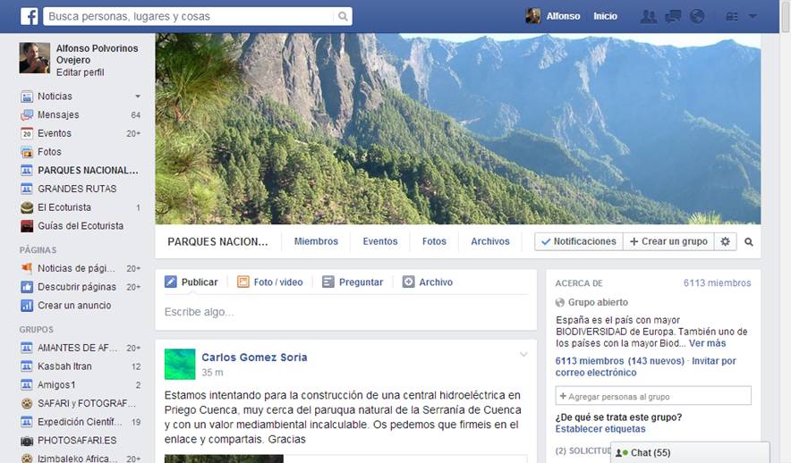Select the Foto / vídeo post option
Image resolution: width=791 pixels, height=463 pixels.
pyautogui.click(x=270, y=282)
